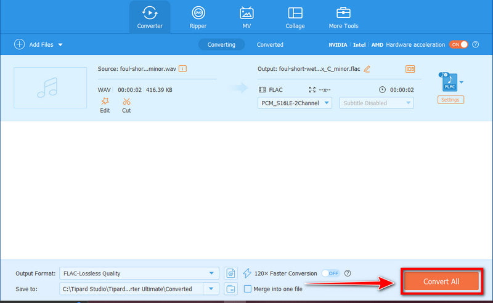Image resolution: width=493 pixels, height=303 pixels.
Task: Open output format custom profile settings icon
Action: pyautogui.click(x=230, y=273)
